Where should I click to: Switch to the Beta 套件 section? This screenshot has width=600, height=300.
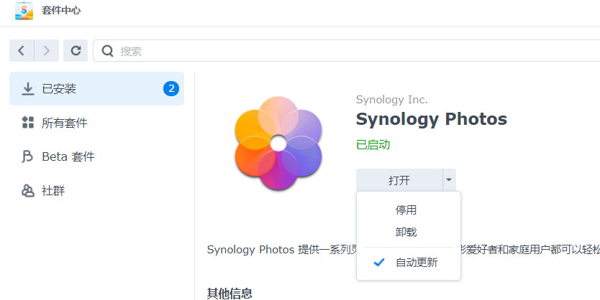tap(96, 156)
